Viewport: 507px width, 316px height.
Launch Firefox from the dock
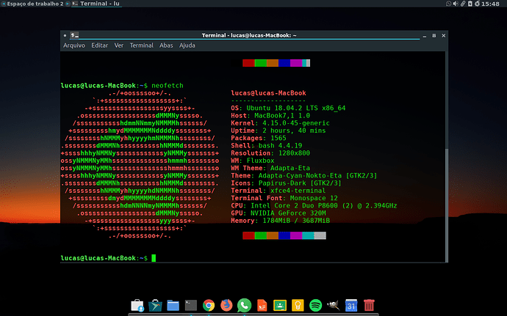pyautogui.click(x=226, y=305)
